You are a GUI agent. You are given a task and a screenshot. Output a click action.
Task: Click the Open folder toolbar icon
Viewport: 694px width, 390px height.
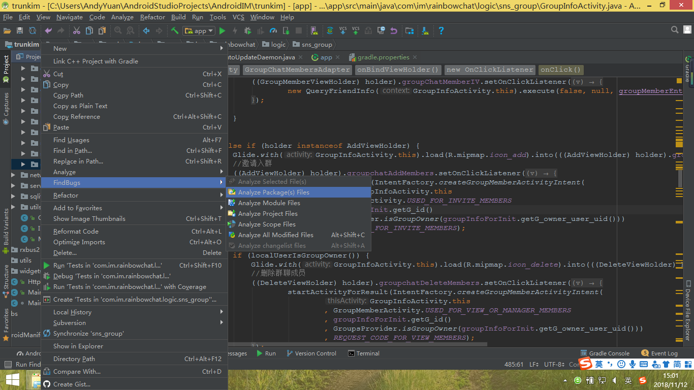(8, 30)
